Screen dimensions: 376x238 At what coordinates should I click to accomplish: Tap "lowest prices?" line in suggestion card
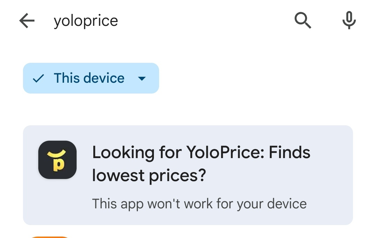pos(149,176)
